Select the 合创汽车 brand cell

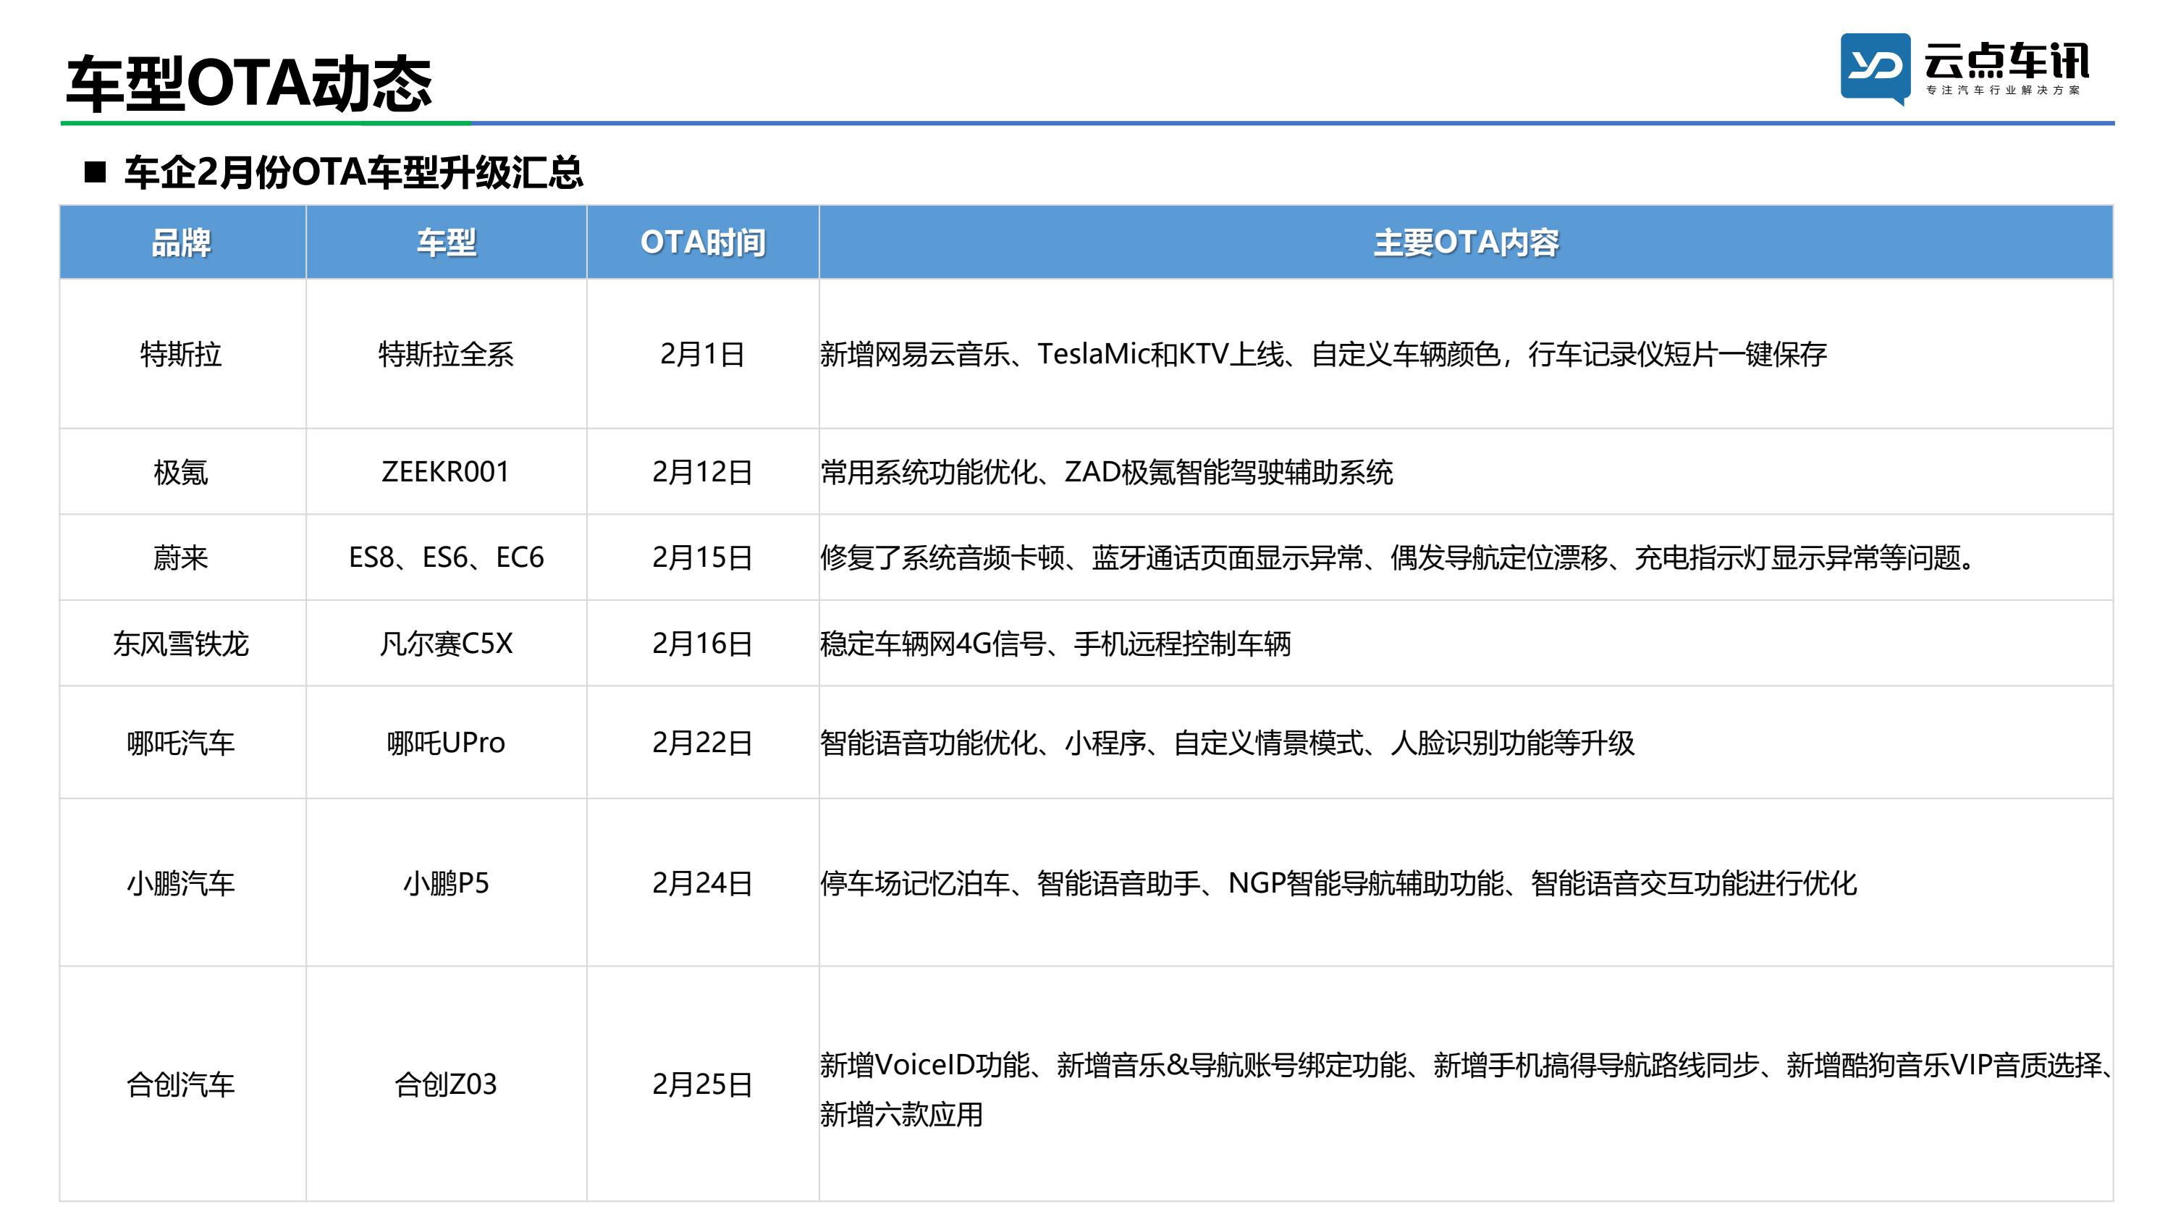(x=182, y=1084)
